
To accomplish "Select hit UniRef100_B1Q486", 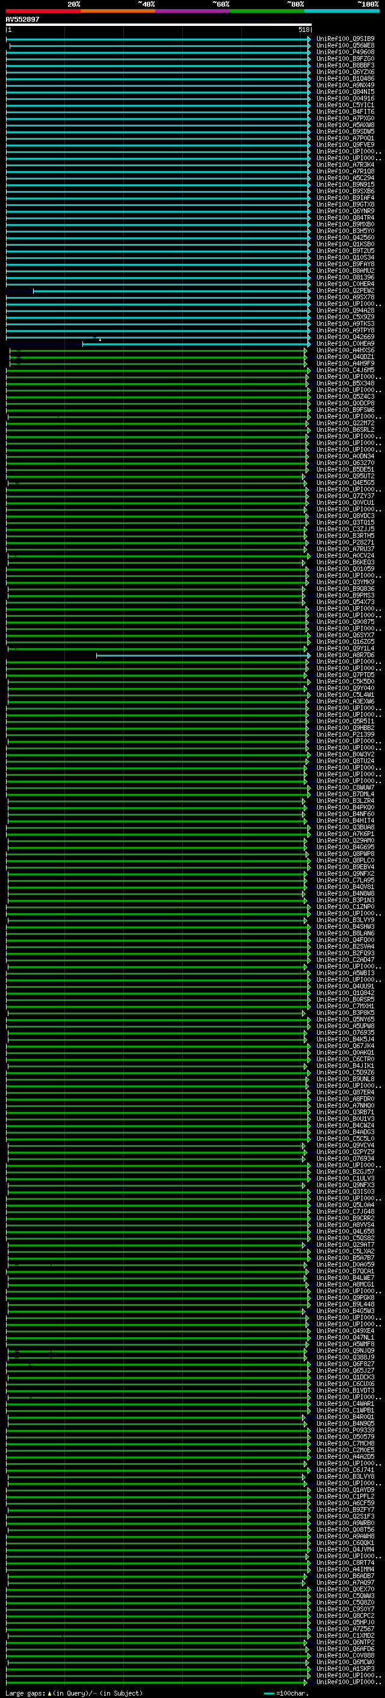I will pyautogui.click(x=345, y=78).
